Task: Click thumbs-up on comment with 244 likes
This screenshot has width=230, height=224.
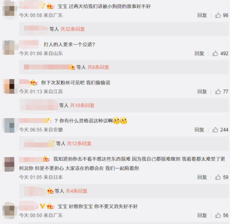Action: (x=215, y=130)
